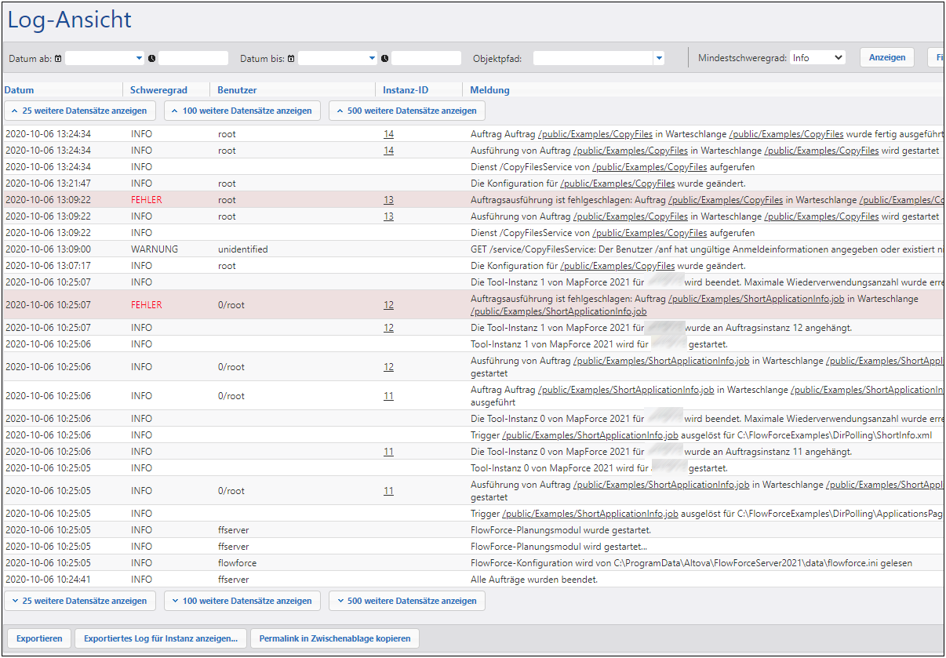Click the clock icon after Datum bis date
Screen dimensions: 946x658
point(384,59)
